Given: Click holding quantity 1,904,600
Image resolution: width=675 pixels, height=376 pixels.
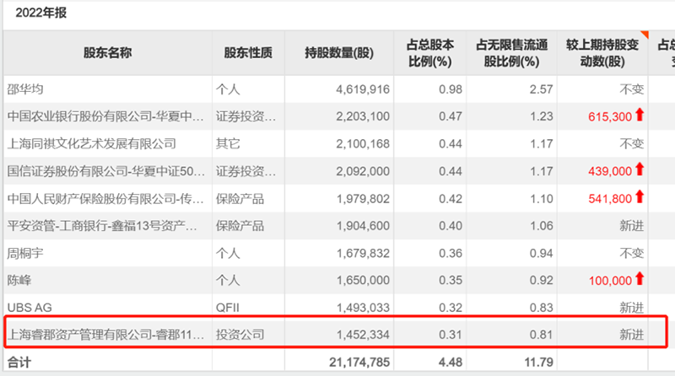Looking at the screenshot, I should coord(363,226).
